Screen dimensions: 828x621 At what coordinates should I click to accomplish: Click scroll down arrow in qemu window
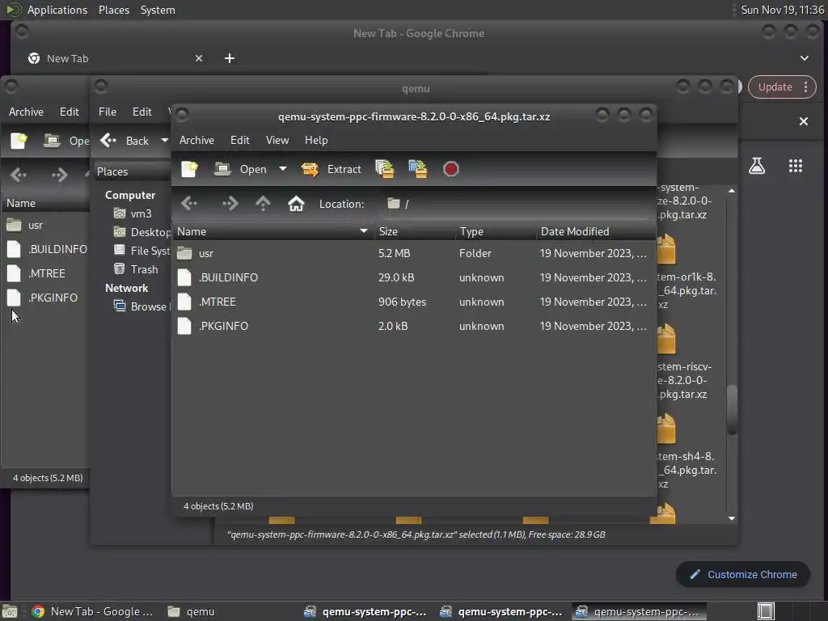[x=731, y=518]
